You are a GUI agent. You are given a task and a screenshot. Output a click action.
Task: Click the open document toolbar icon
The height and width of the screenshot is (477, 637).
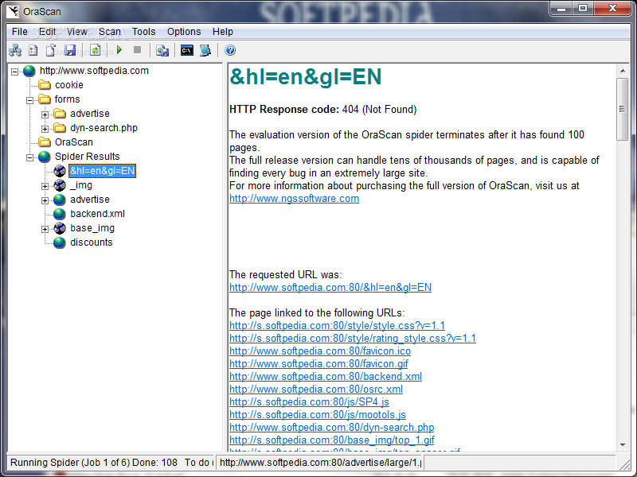click(x=51, y=50)
